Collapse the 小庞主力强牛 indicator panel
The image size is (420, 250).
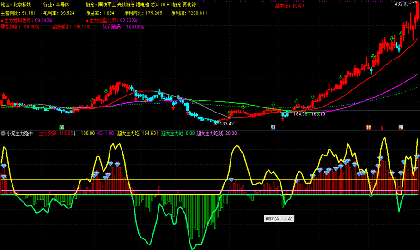(3, 133)
